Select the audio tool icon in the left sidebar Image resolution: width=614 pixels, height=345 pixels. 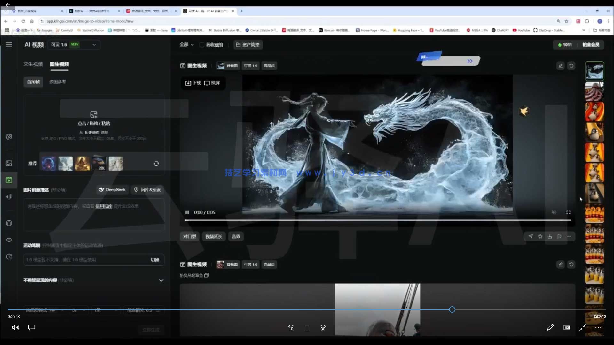[x=9, y=197]
